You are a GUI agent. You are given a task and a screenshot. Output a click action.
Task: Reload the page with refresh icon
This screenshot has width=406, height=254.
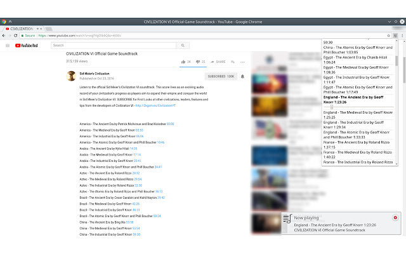click(15, 36)
